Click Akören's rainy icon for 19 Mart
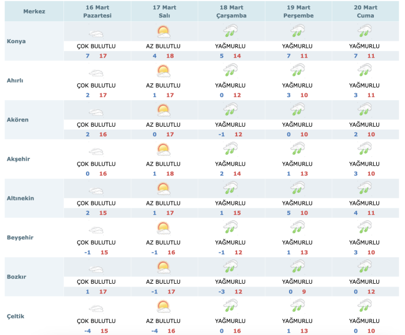This screenshot has width=405, height=335. tap(298, 110)
